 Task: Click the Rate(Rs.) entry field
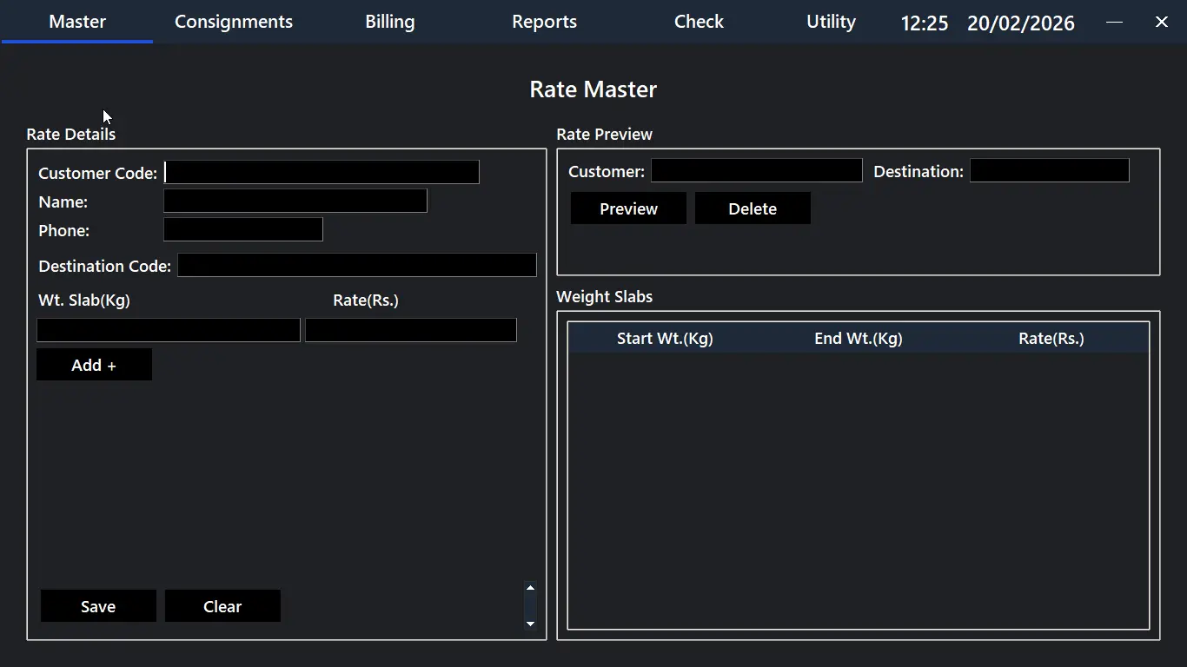411,330
